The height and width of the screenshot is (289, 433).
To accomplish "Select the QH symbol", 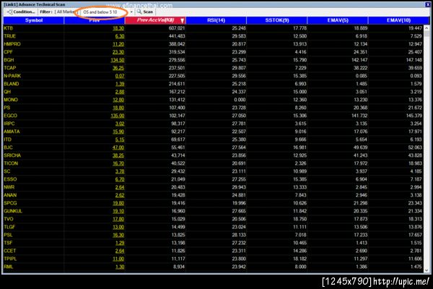I will point(7,92).
